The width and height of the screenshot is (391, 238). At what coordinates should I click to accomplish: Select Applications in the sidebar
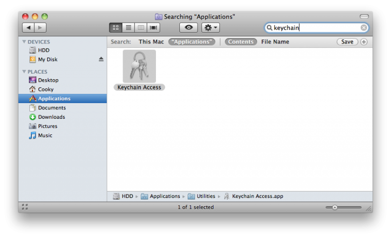pyautogui.click(x=63, y=98)
